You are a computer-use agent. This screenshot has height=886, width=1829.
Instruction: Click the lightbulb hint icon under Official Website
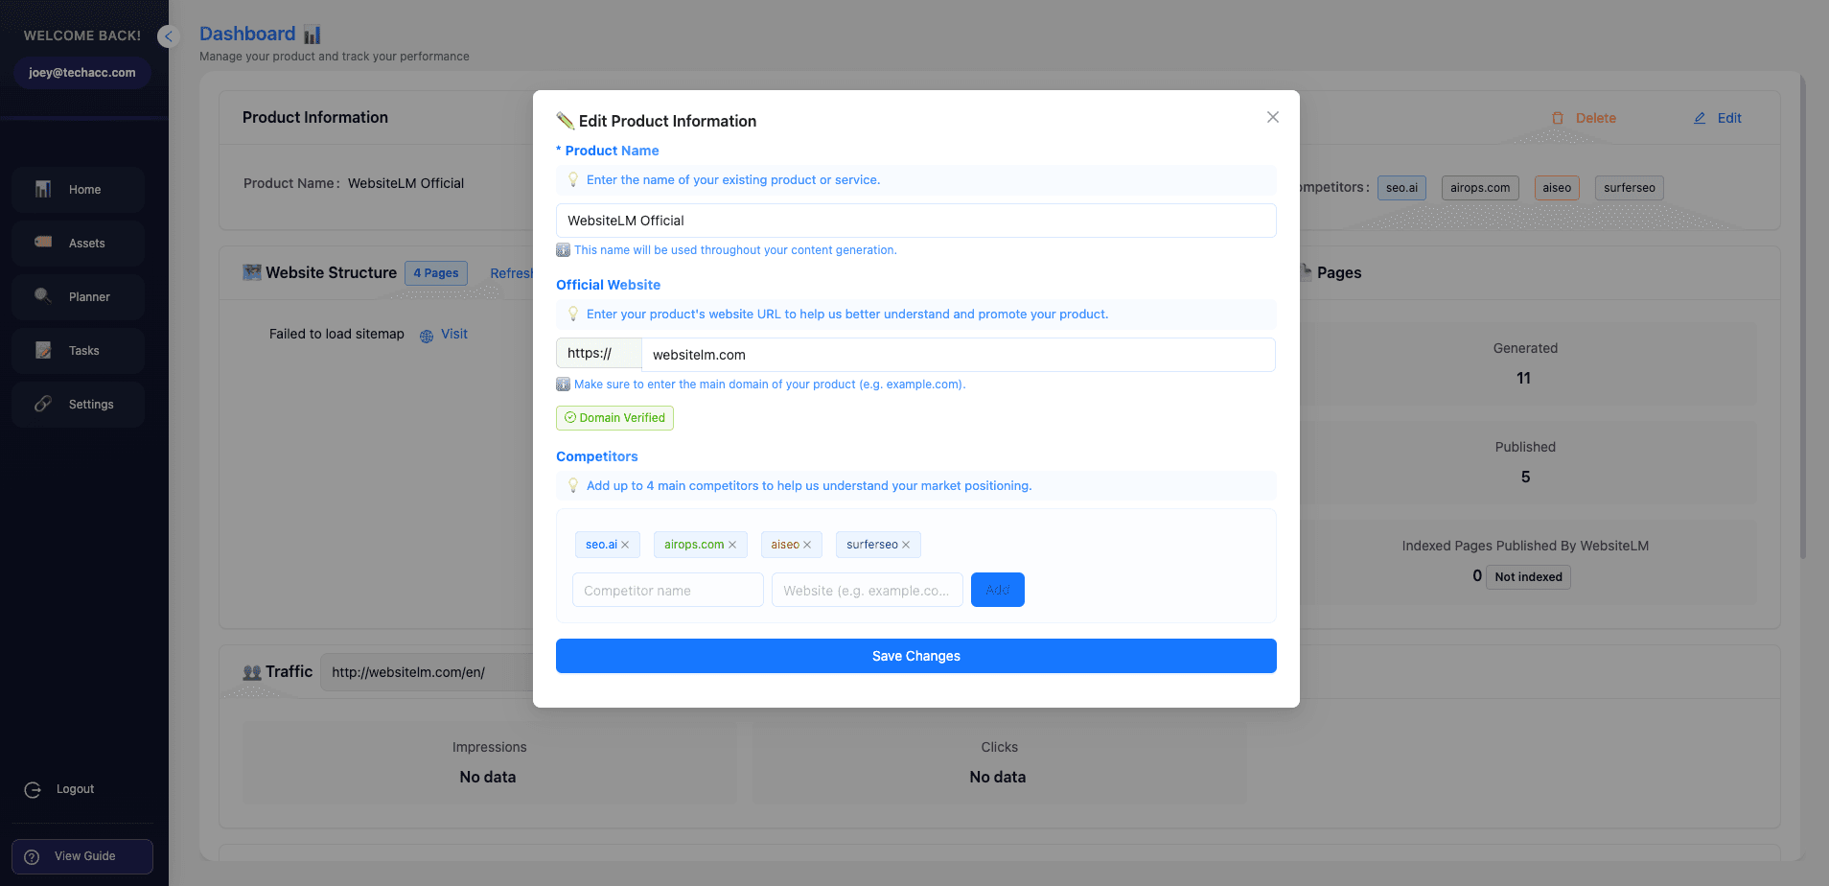coord(573,314)
